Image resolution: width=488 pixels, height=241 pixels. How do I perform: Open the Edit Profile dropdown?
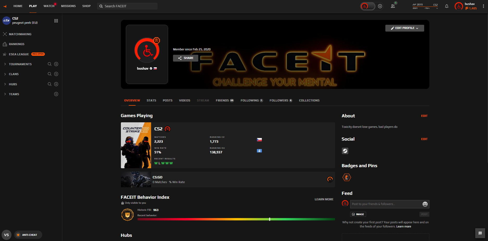[405, 28]
